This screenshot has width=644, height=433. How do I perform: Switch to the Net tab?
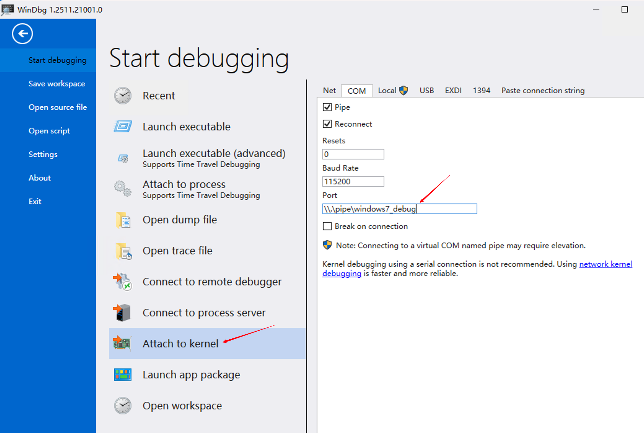pyautogui.click(x=329, y=91)
